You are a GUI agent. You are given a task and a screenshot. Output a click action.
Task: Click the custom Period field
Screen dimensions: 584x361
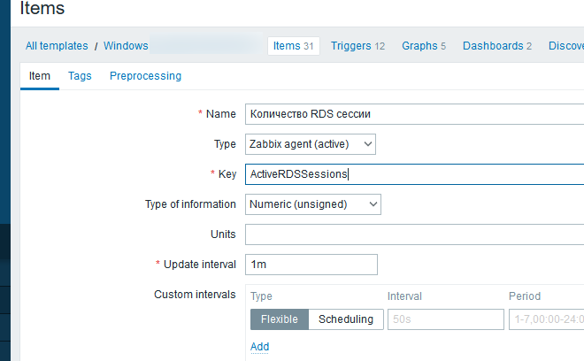pos(546,319)
